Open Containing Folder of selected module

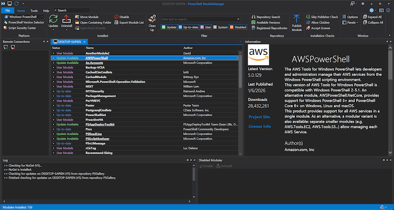coord(93,22)
